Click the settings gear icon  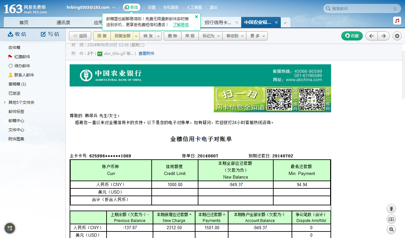pyautogui.click(x=397, y=36)
